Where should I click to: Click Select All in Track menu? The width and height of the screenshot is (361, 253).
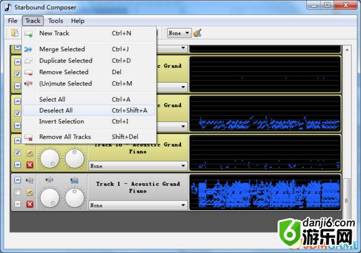tap(89, 99)
